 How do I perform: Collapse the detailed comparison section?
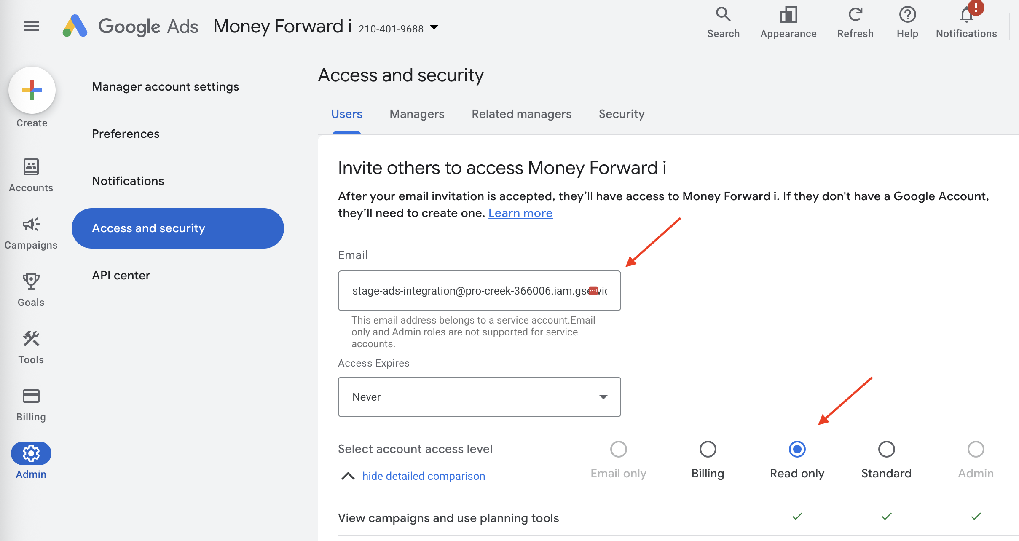click(423, 476)
